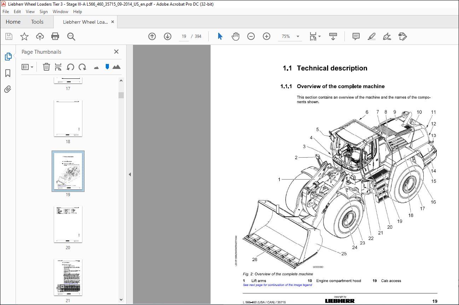Open the Sign document tool

[387, 36]
